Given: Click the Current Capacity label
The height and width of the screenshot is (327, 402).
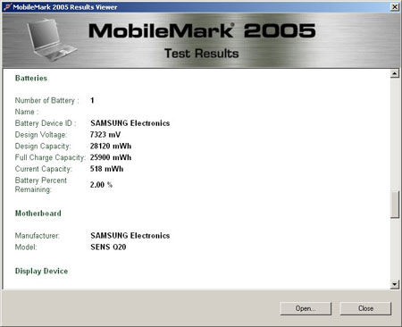Looking at the screenshot, I should pos(44,169).
